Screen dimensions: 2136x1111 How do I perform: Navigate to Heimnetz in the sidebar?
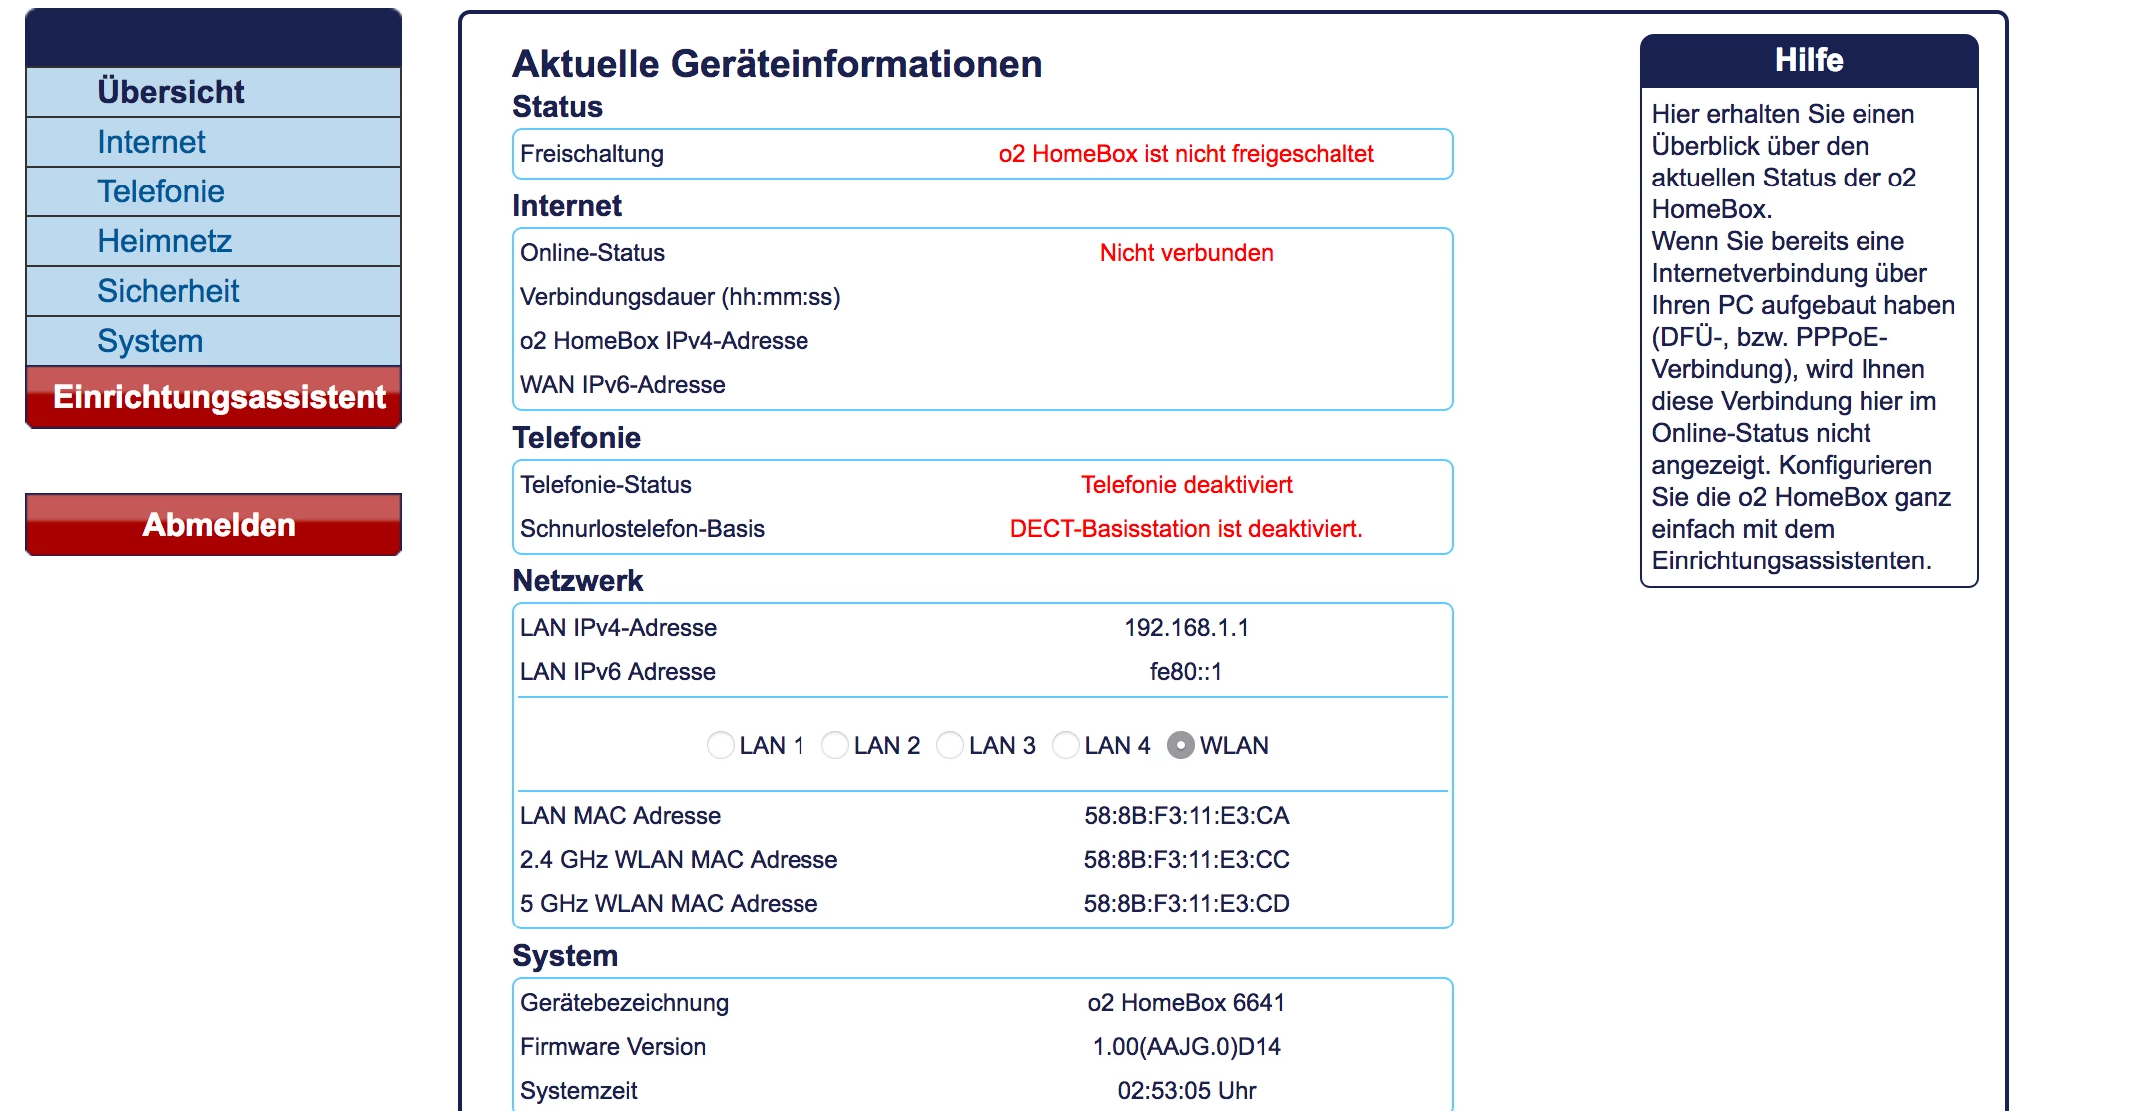(x=165, y=241)
